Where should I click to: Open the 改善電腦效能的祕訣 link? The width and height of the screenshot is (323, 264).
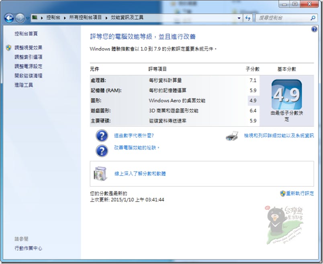tap(137, 148)
